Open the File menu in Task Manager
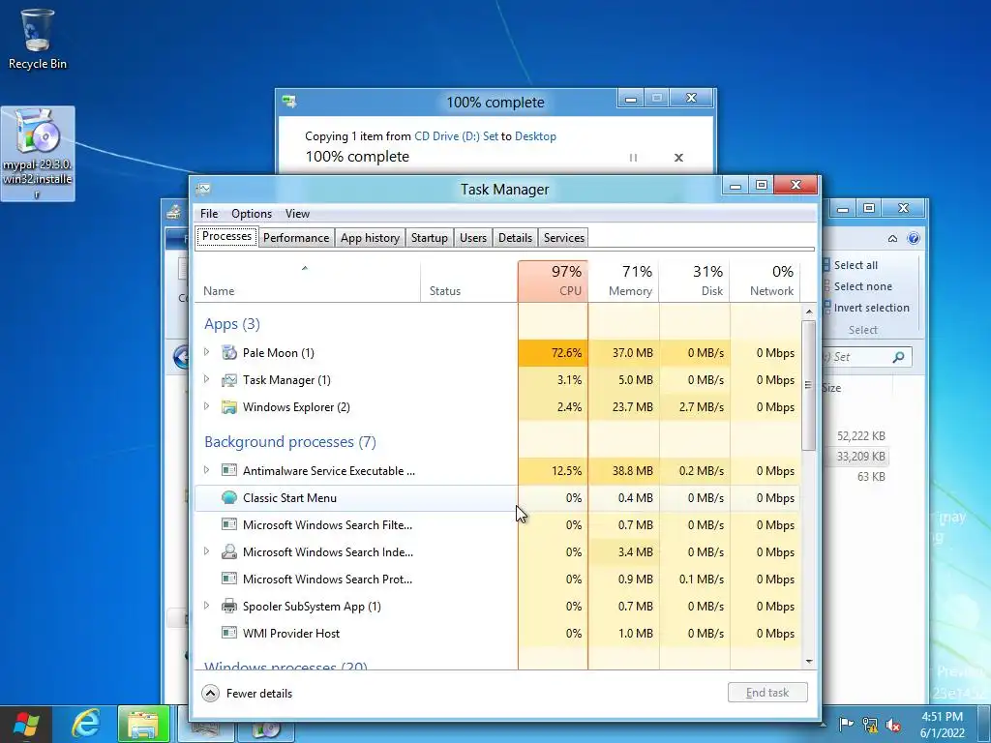Screen dimensions: 991x743 coord(209,214)
